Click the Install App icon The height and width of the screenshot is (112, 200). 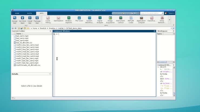tap(30, 19)
